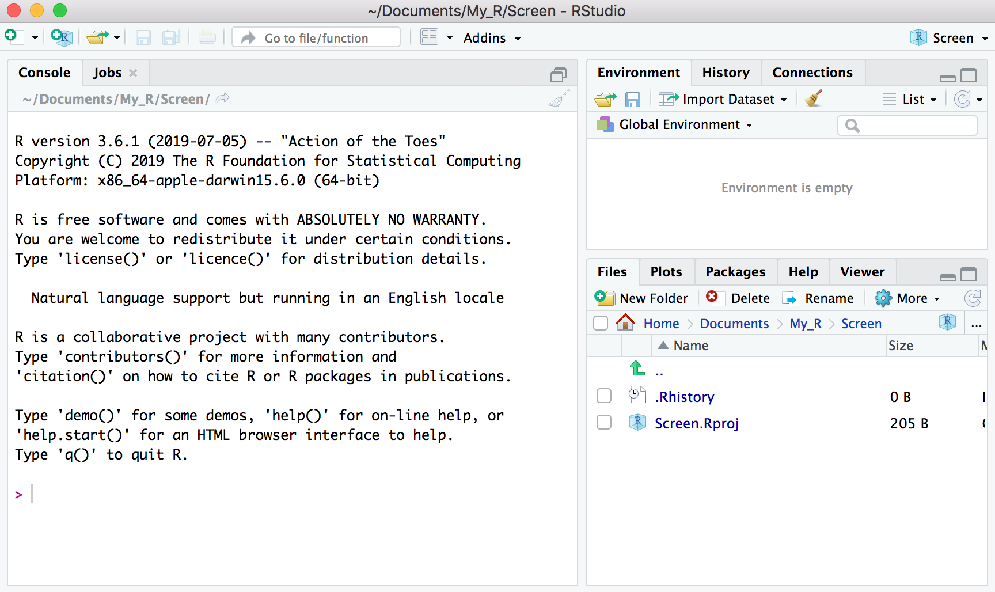Switch to the Packages tab

735,272
